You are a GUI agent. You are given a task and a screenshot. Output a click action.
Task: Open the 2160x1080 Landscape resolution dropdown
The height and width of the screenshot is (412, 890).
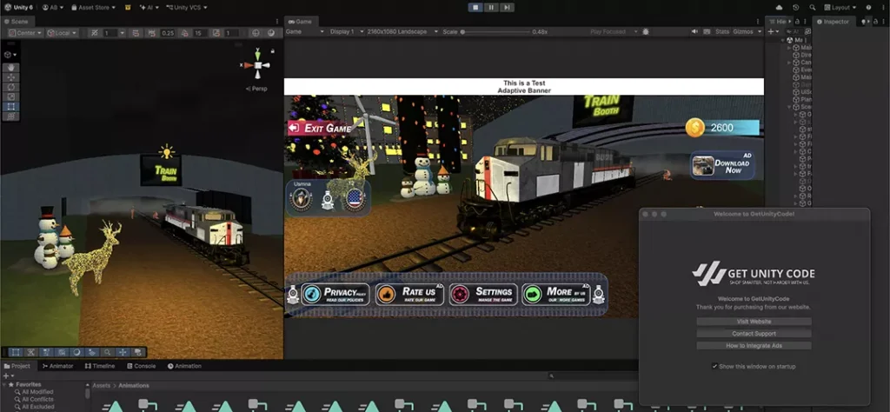402,32
